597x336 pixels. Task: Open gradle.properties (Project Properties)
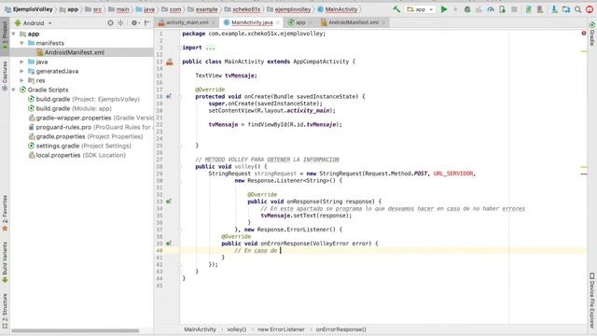click(x=86, y=136)
